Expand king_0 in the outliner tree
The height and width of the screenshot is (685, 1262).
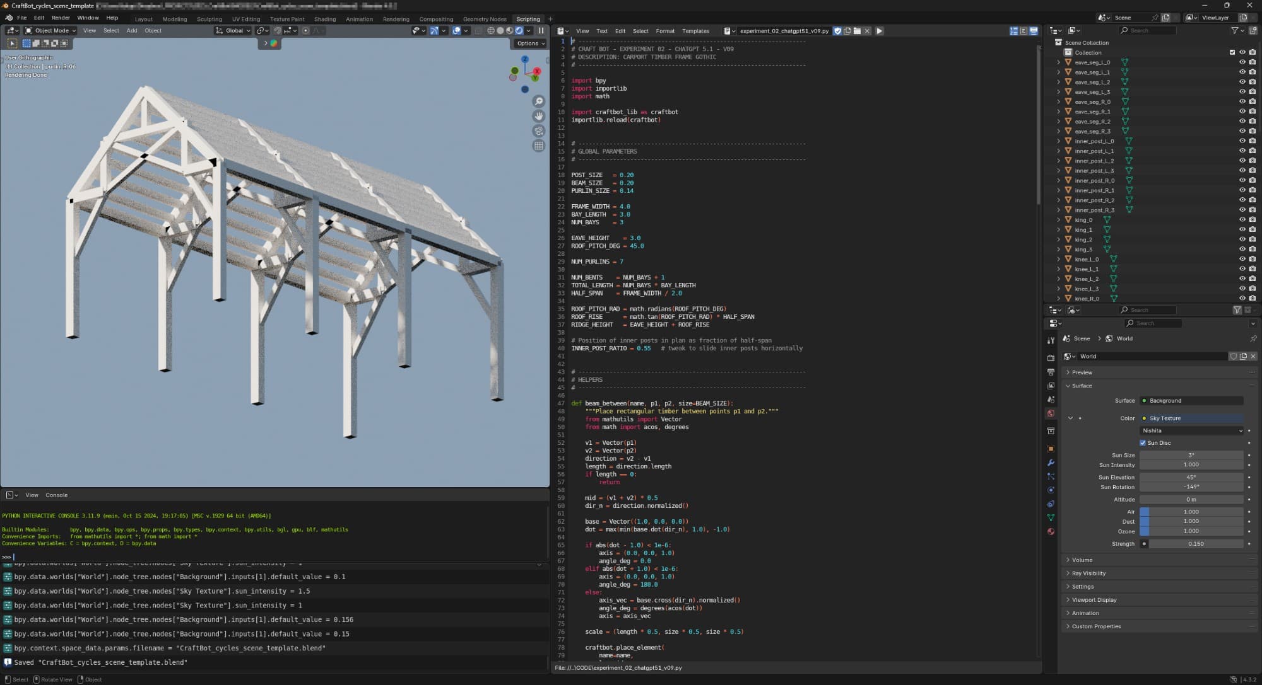(x=1058, y=220)
